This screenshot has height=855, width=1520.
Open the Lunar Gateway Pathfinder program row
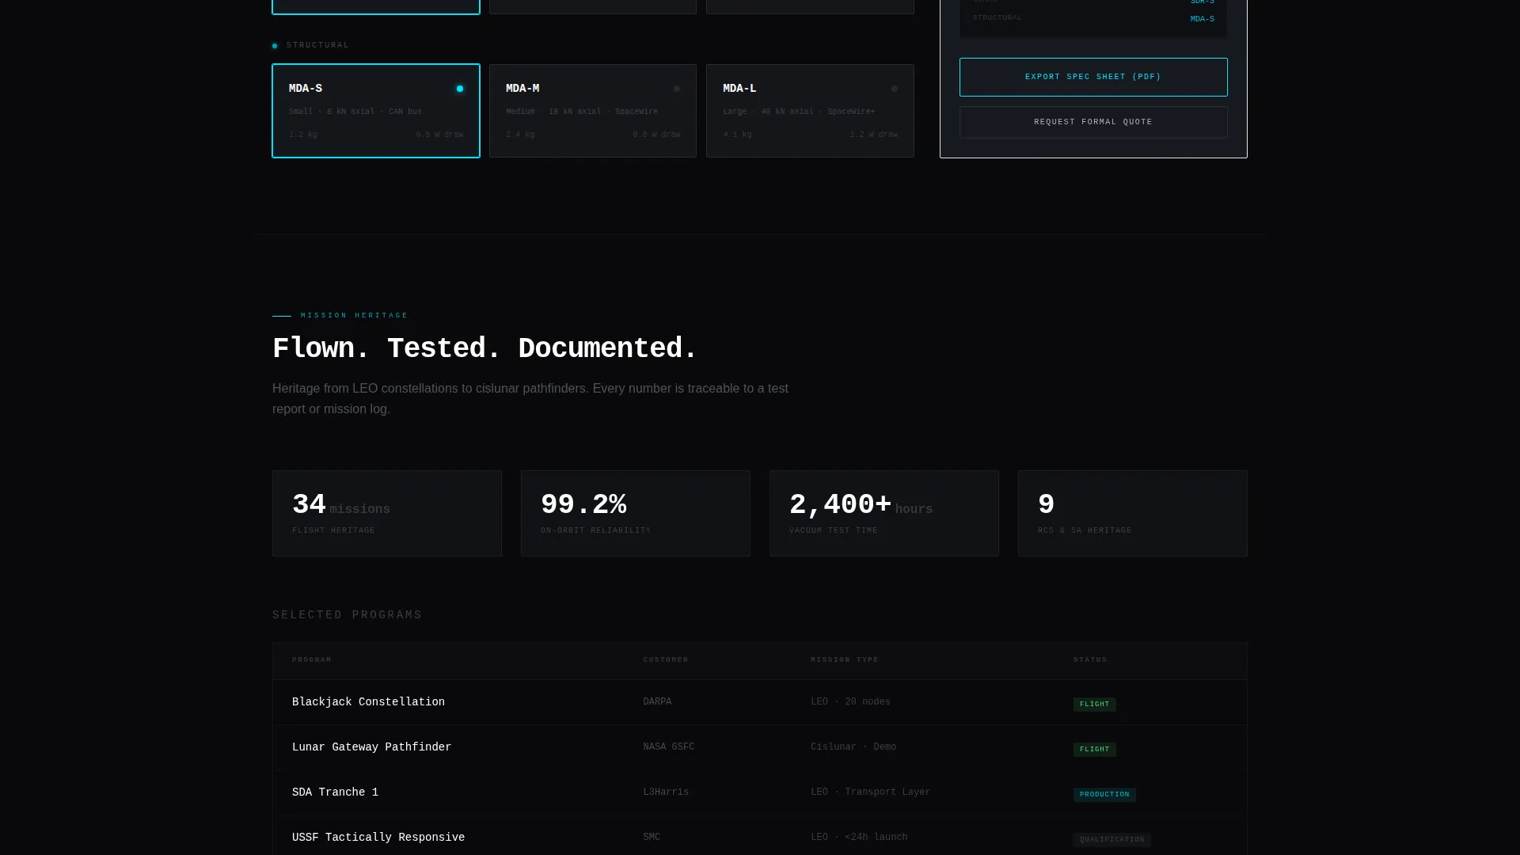coord(760,747)
